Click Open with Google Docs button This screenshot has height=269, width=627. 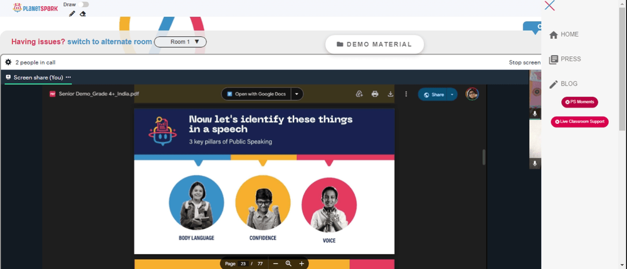click(256, 94)
